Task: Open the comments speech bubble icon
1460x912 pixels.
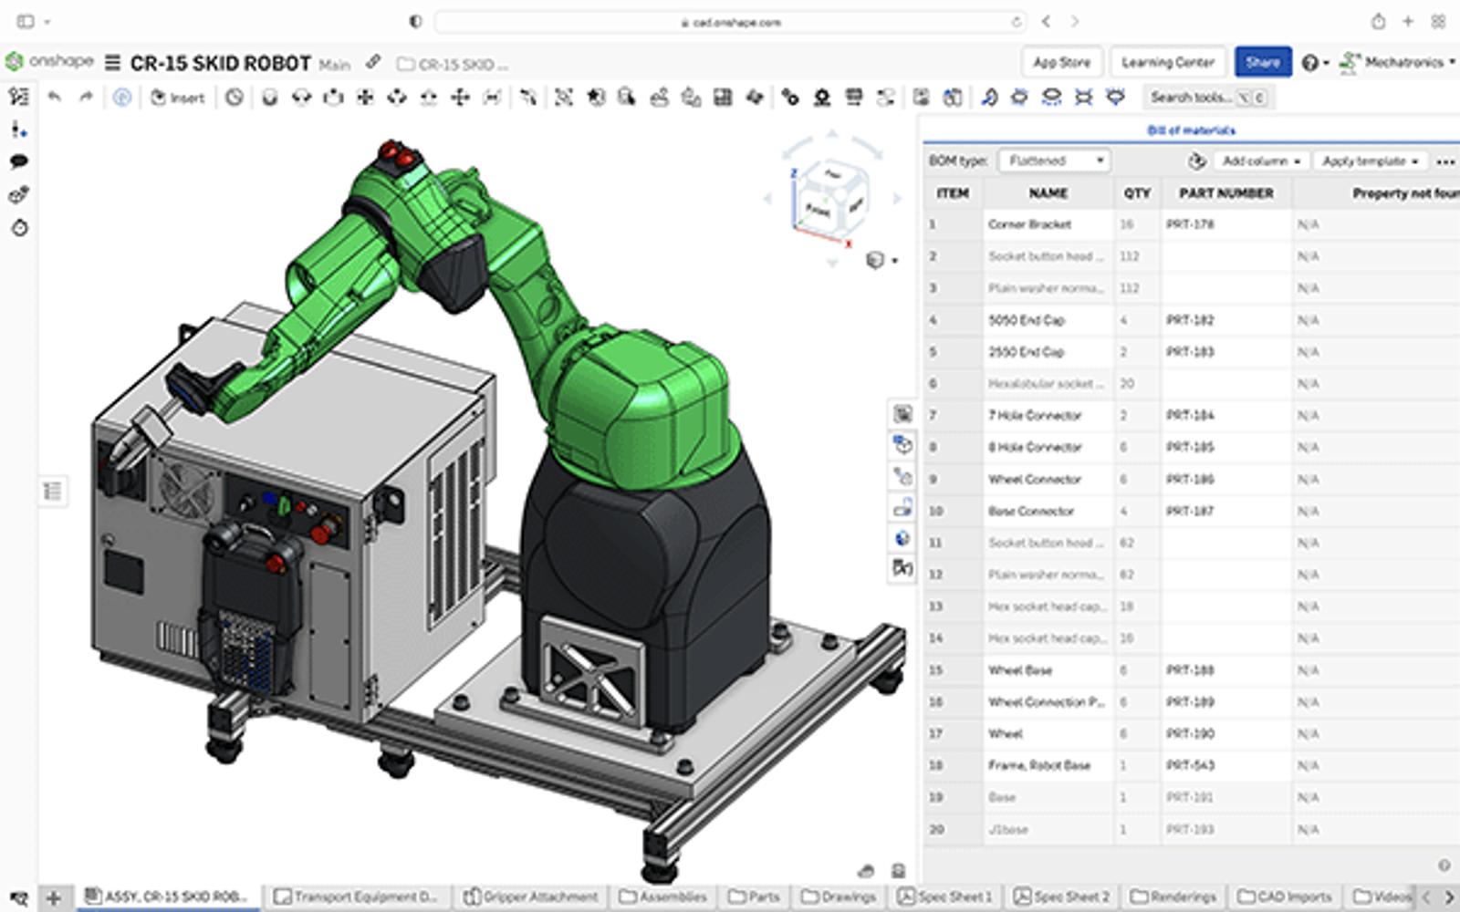Action: point(18,162)
